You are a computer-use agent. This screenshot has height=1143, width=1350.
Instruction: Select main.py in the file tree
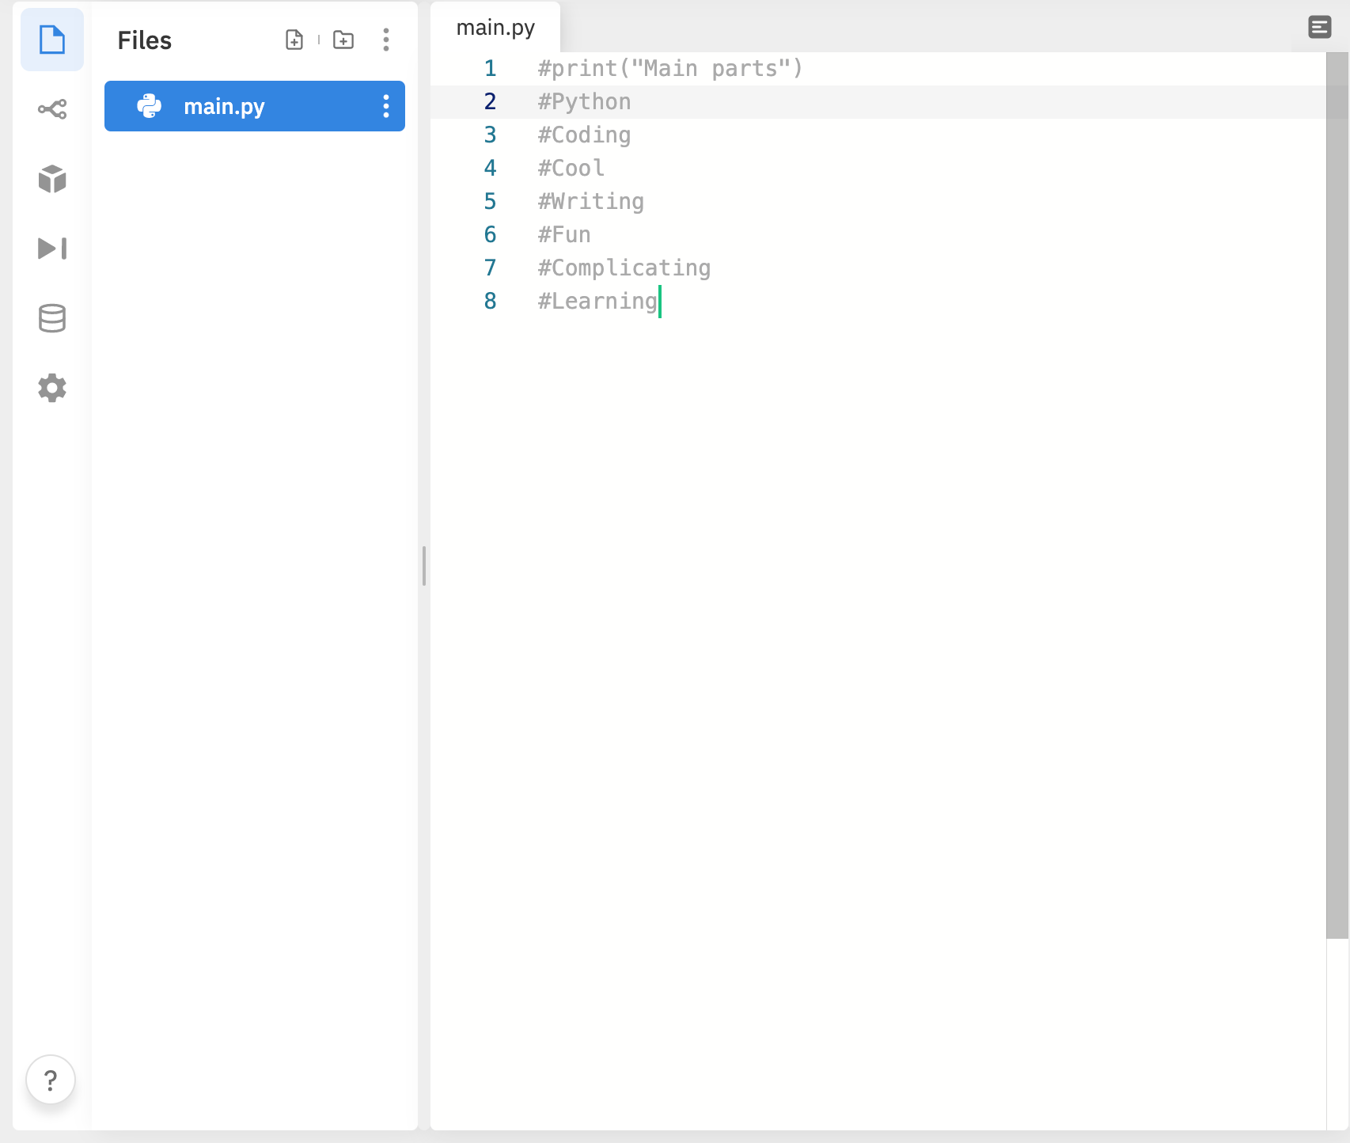point(255,106)
